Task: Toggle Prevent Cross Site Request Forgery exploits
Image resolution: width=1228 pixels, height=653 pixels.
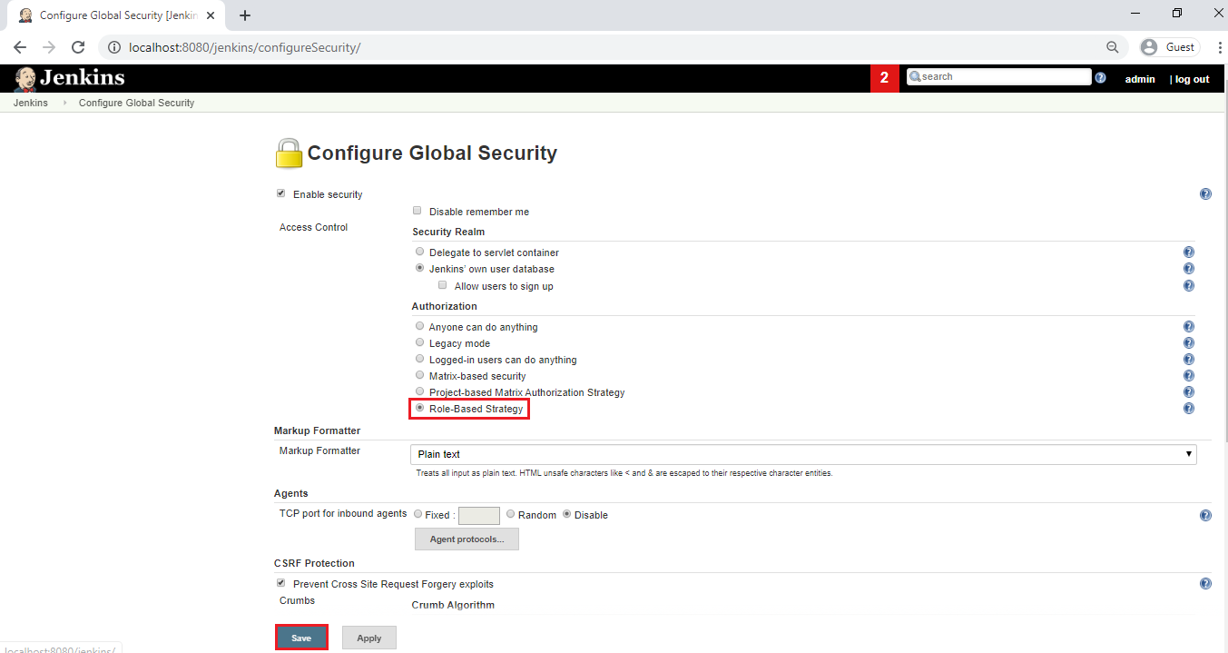Action: [x=280, y=583]
